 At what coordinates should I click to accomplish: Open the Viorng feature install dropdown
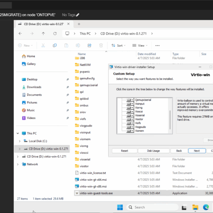pyautogui.click(x=130, y=108)
